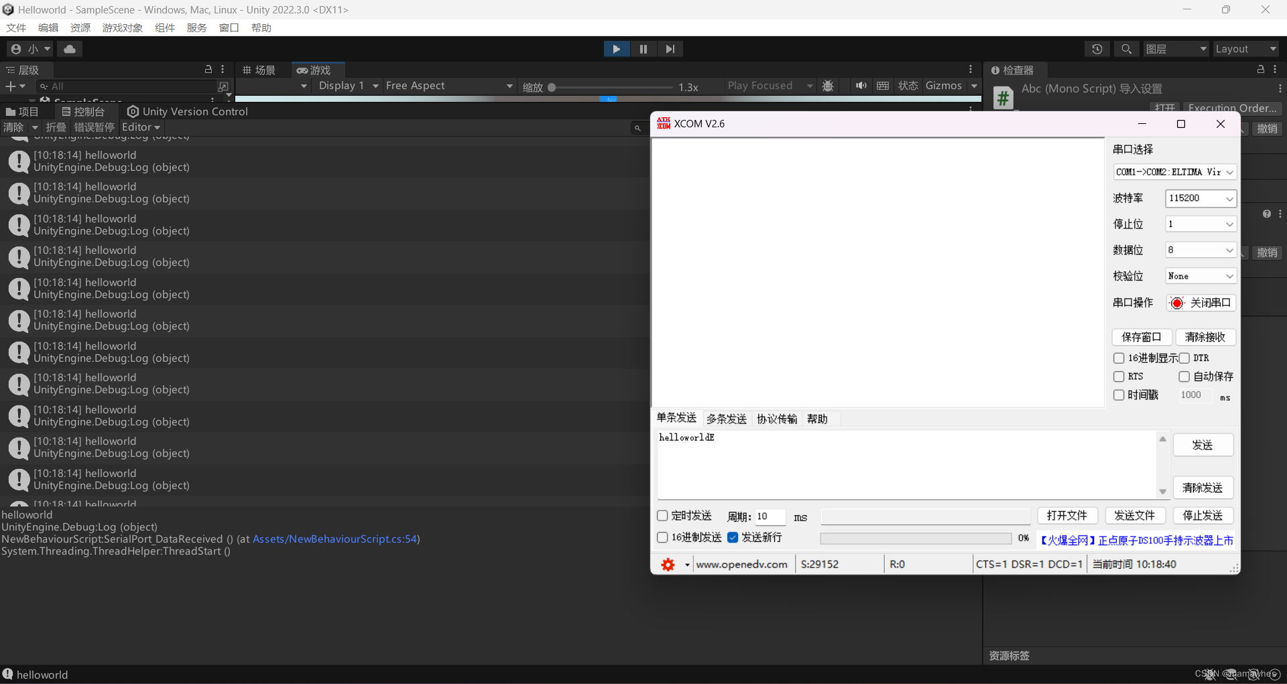The height and width of the screenshot is (684, 1287).
Task: Switch to the 多条发送 tab in XCOM
Action: [726, 418]
